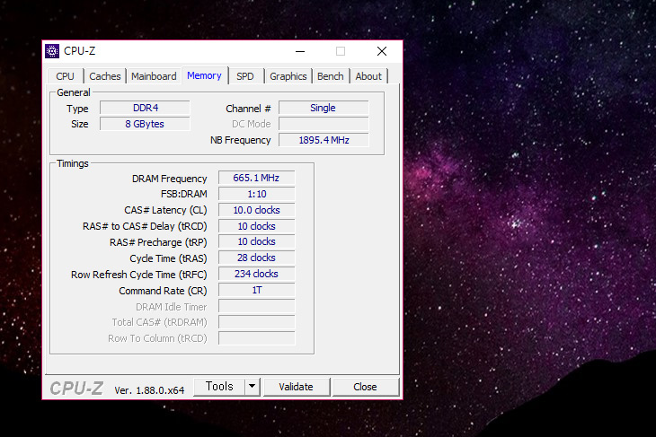This screenshot has width=656, height=437.
Task: Click the Command Rate 1T value
Action: [x=256, y=290]
